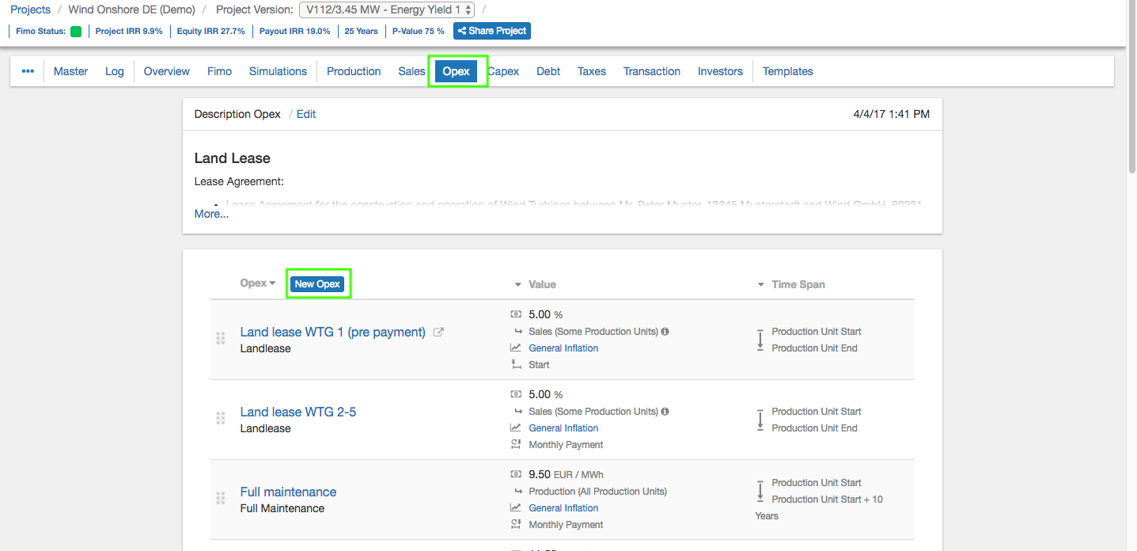Click the three-dots more options icon

28,71
